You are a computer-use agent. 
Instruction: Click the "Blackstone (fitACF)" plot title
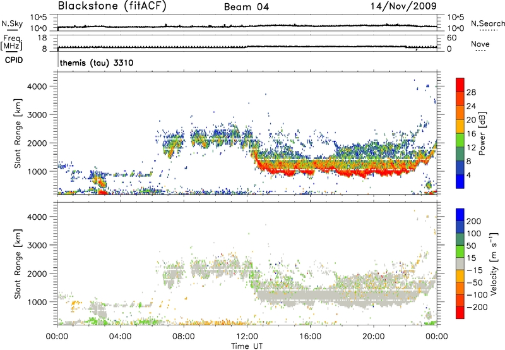[112, 6]
